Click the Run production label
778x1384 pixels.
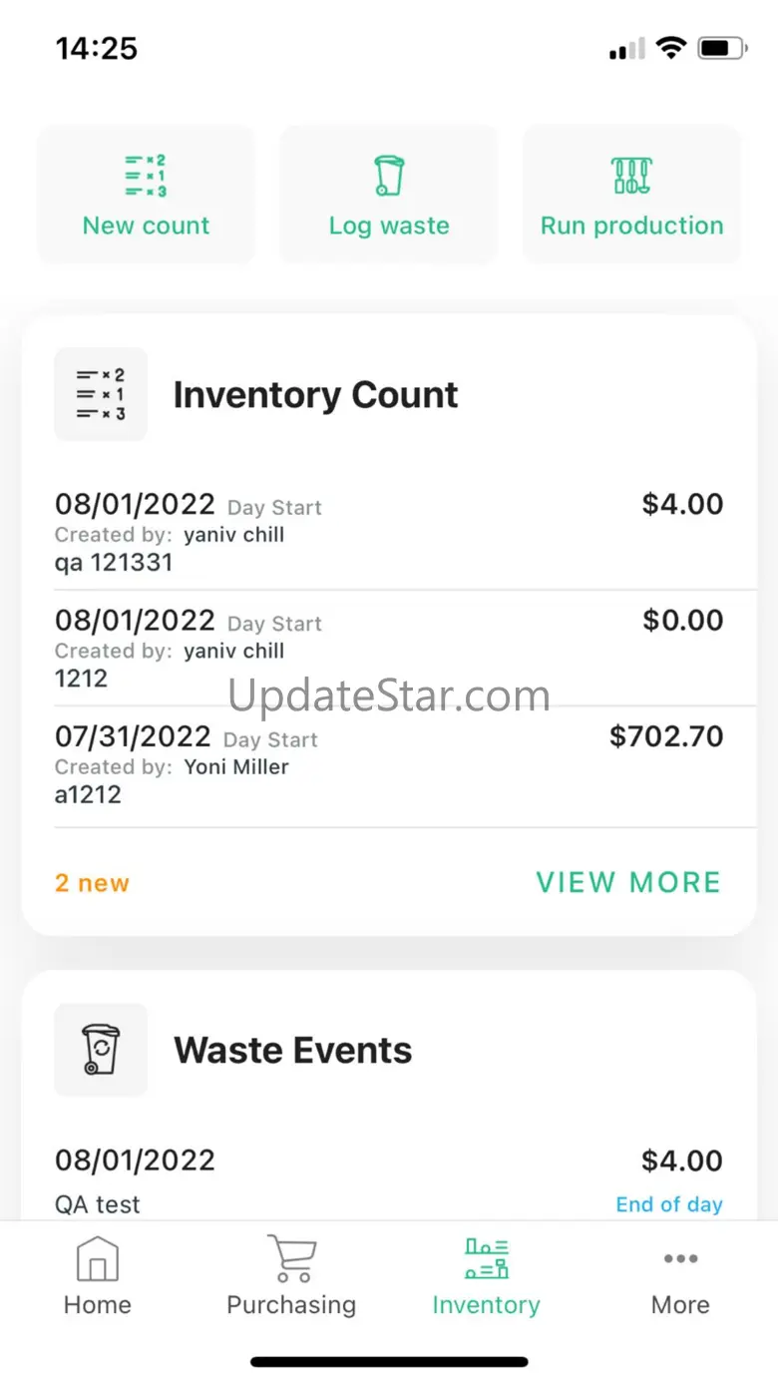632,226
